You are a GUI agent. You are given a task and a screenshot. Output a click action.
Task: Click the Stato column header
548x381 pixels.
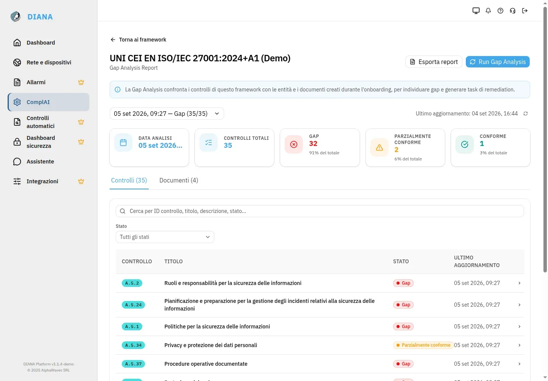(x=401, y=261)
